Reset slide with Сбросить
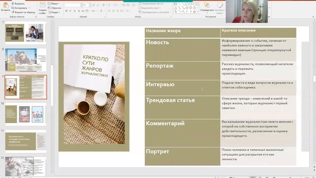The image size is (316, 178). [55, 8]
